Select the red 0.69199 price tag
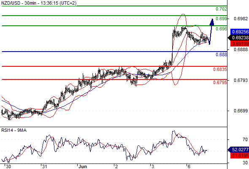Screen dimensions: 249x169 (x=240, y=44)
